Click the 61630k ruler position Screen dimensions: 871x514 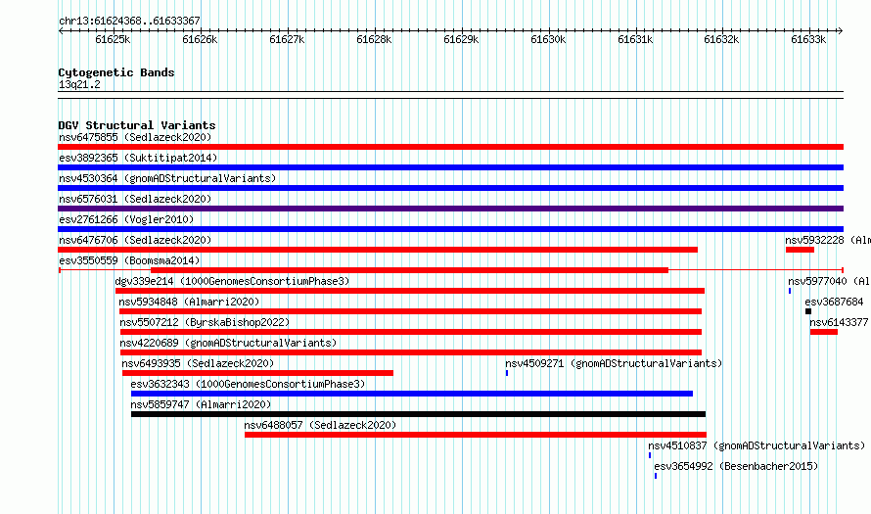[548, 39]
